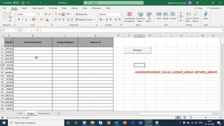
Task: Click the Xlookup button on sheet
Action: pos(137,50)
